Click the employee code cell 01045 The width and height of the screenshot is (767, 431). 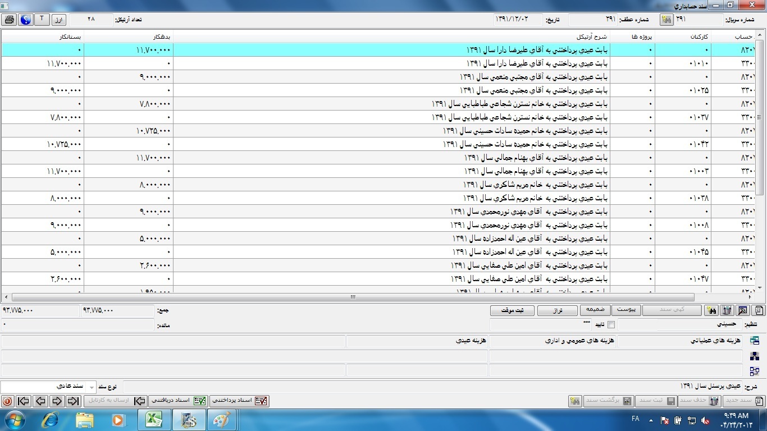(683, 252)
